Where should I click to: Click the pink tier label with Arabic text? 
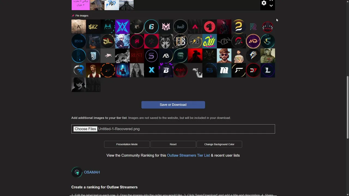81,5
